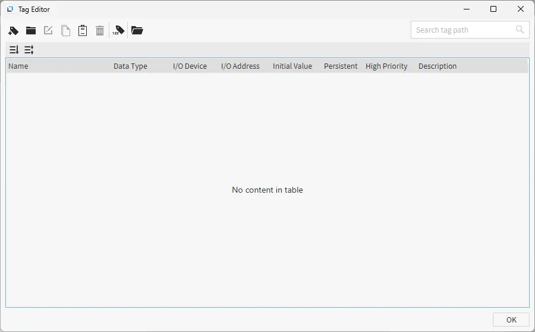535x332 pixels.
Task: Sort table by Name column header
Action: point(18,66)
